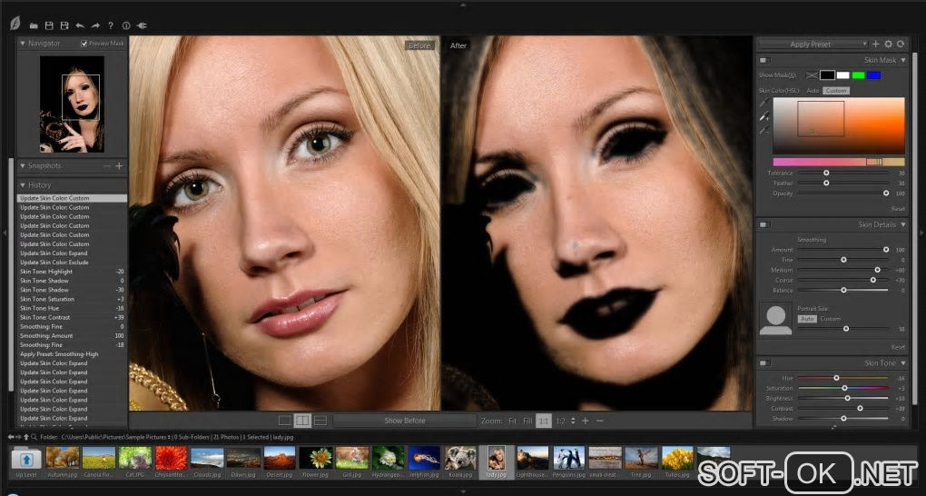Select the subtract-from-skin-color eyedropper
The image size is (926, 496).
764,130
